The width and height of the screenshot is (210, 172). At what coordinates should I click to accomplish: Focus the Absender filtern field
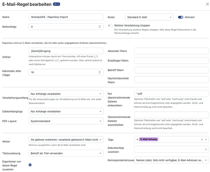172,51
